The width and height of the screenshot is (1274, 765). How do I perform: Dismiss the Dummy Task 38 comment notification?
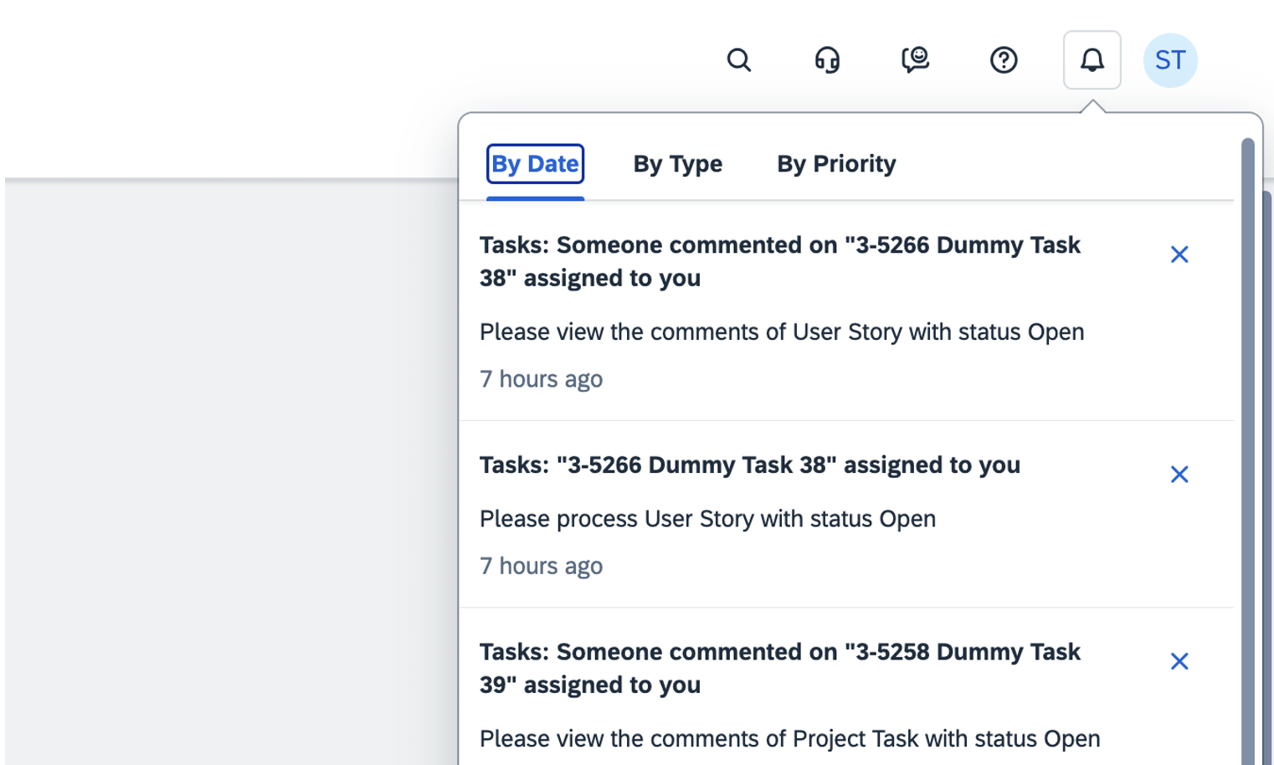point(1179,254)
